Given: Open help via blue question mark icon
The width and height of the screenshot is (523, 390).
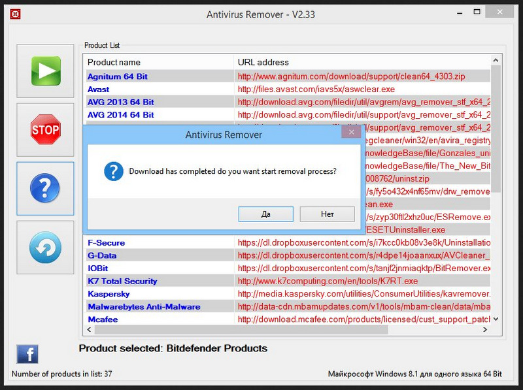Looking at the screenshot, I should pos(45,188).
